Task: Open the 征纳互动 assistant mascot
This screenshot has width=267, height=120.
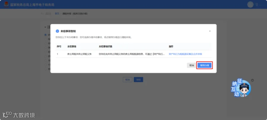Action: pos(241,88)
